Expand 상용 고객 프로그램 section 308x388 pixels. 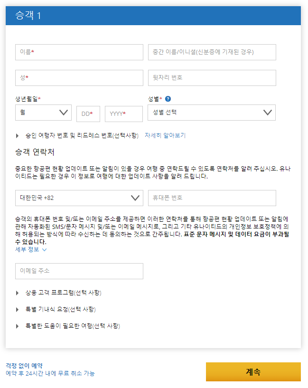[x=59, y=293]
